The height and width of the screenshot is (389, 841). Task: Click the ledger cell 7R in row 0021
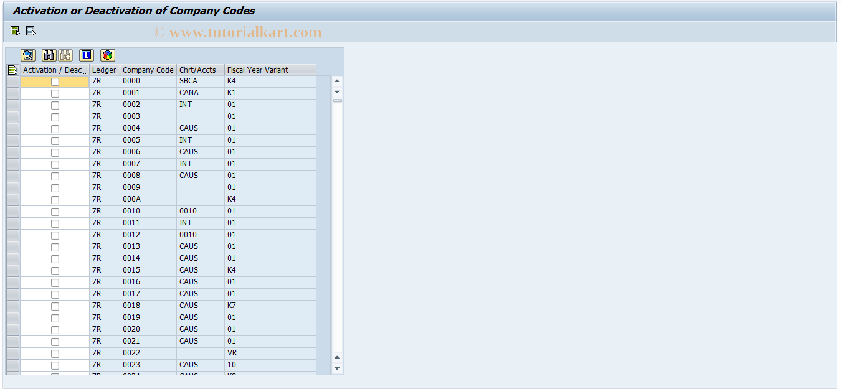point(105,342)
